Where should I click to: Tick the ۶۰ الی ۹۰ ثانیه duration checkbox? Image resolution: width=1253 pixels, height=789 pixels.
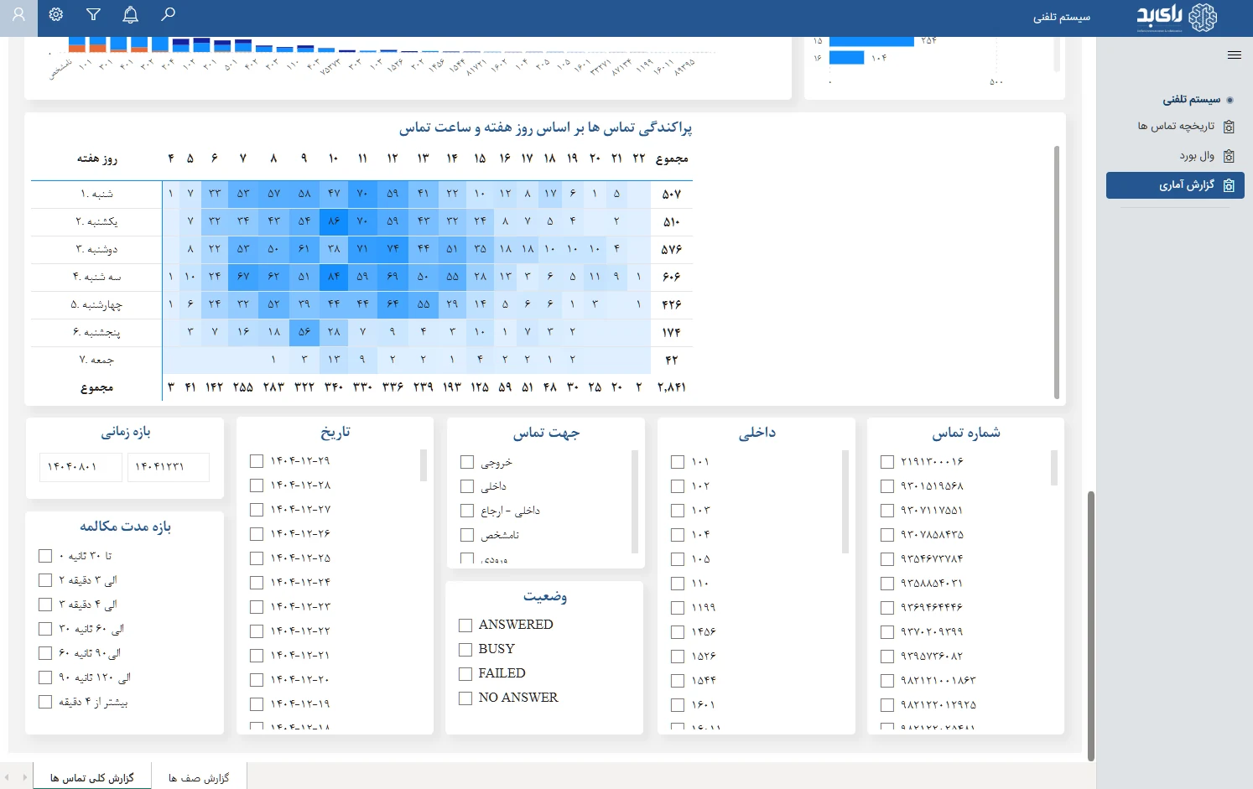[45, 653]
